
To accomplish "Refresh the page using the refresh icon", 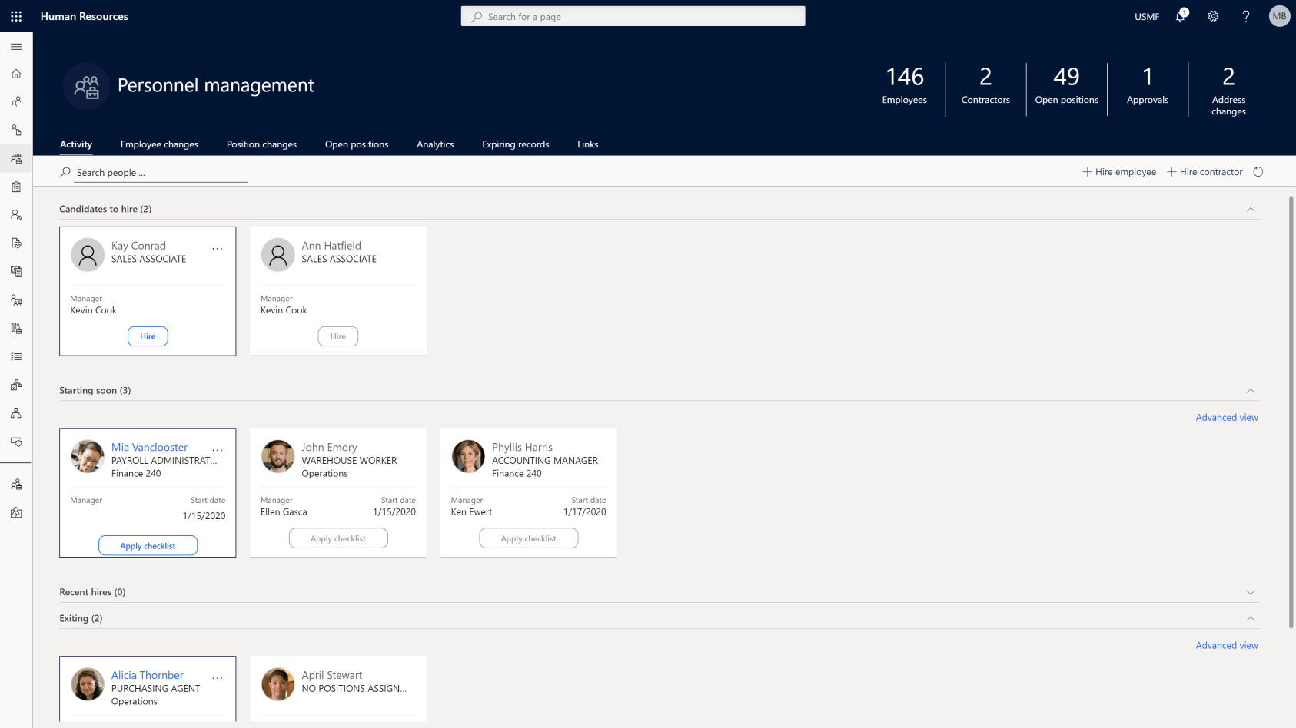I will pyautogui.click(x=1258, y=171).
